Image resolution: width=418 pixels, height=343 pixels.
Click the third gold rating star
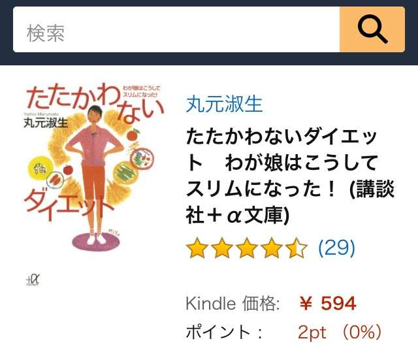click(247, 248)
